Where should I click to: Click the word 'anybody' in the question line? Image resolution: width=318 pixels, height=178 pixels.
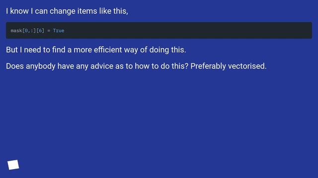click(x=41, y=66)
